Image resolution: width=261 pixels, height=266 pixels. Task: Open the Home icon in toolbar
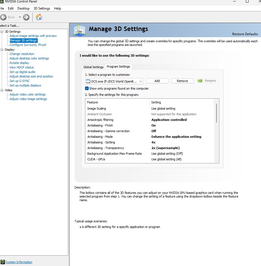point(39,17)
